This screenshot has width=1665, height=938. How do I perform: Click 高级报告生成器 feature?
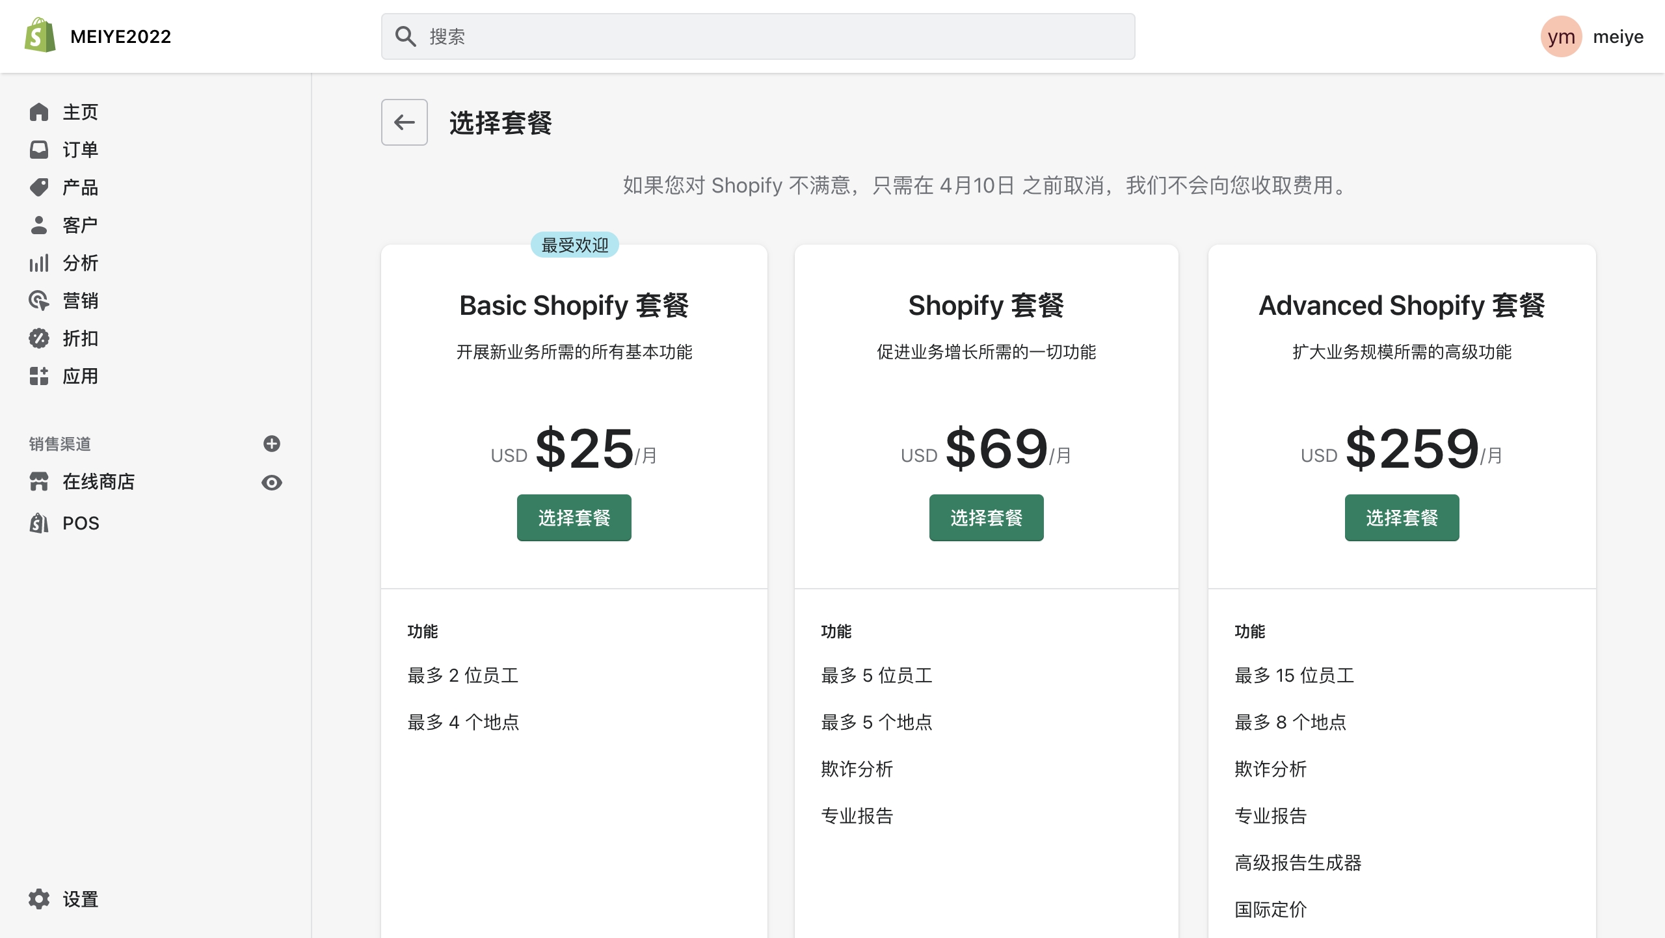tap(1298, 863)
